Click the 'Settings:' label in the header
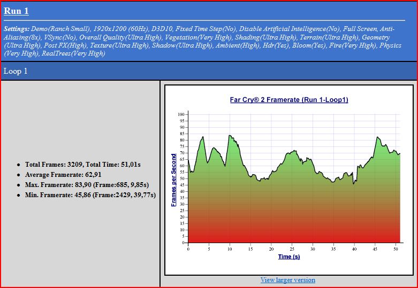418x288 pixels. tap(16, 29)
